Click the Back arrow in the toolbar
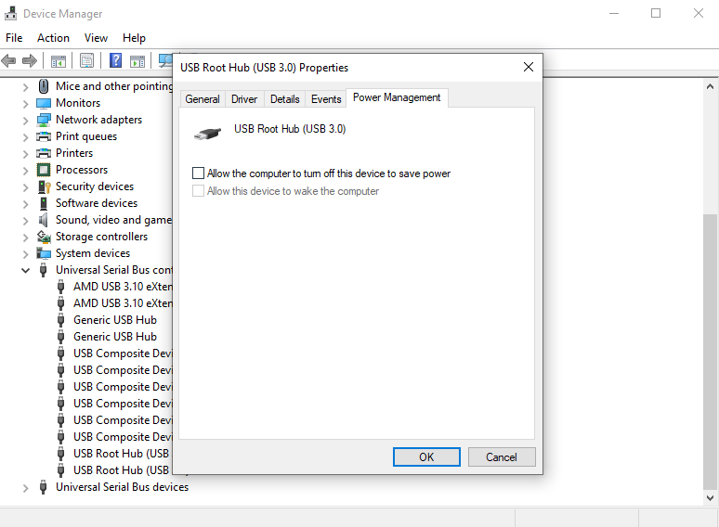719x527 pixels. click(8, 60)
